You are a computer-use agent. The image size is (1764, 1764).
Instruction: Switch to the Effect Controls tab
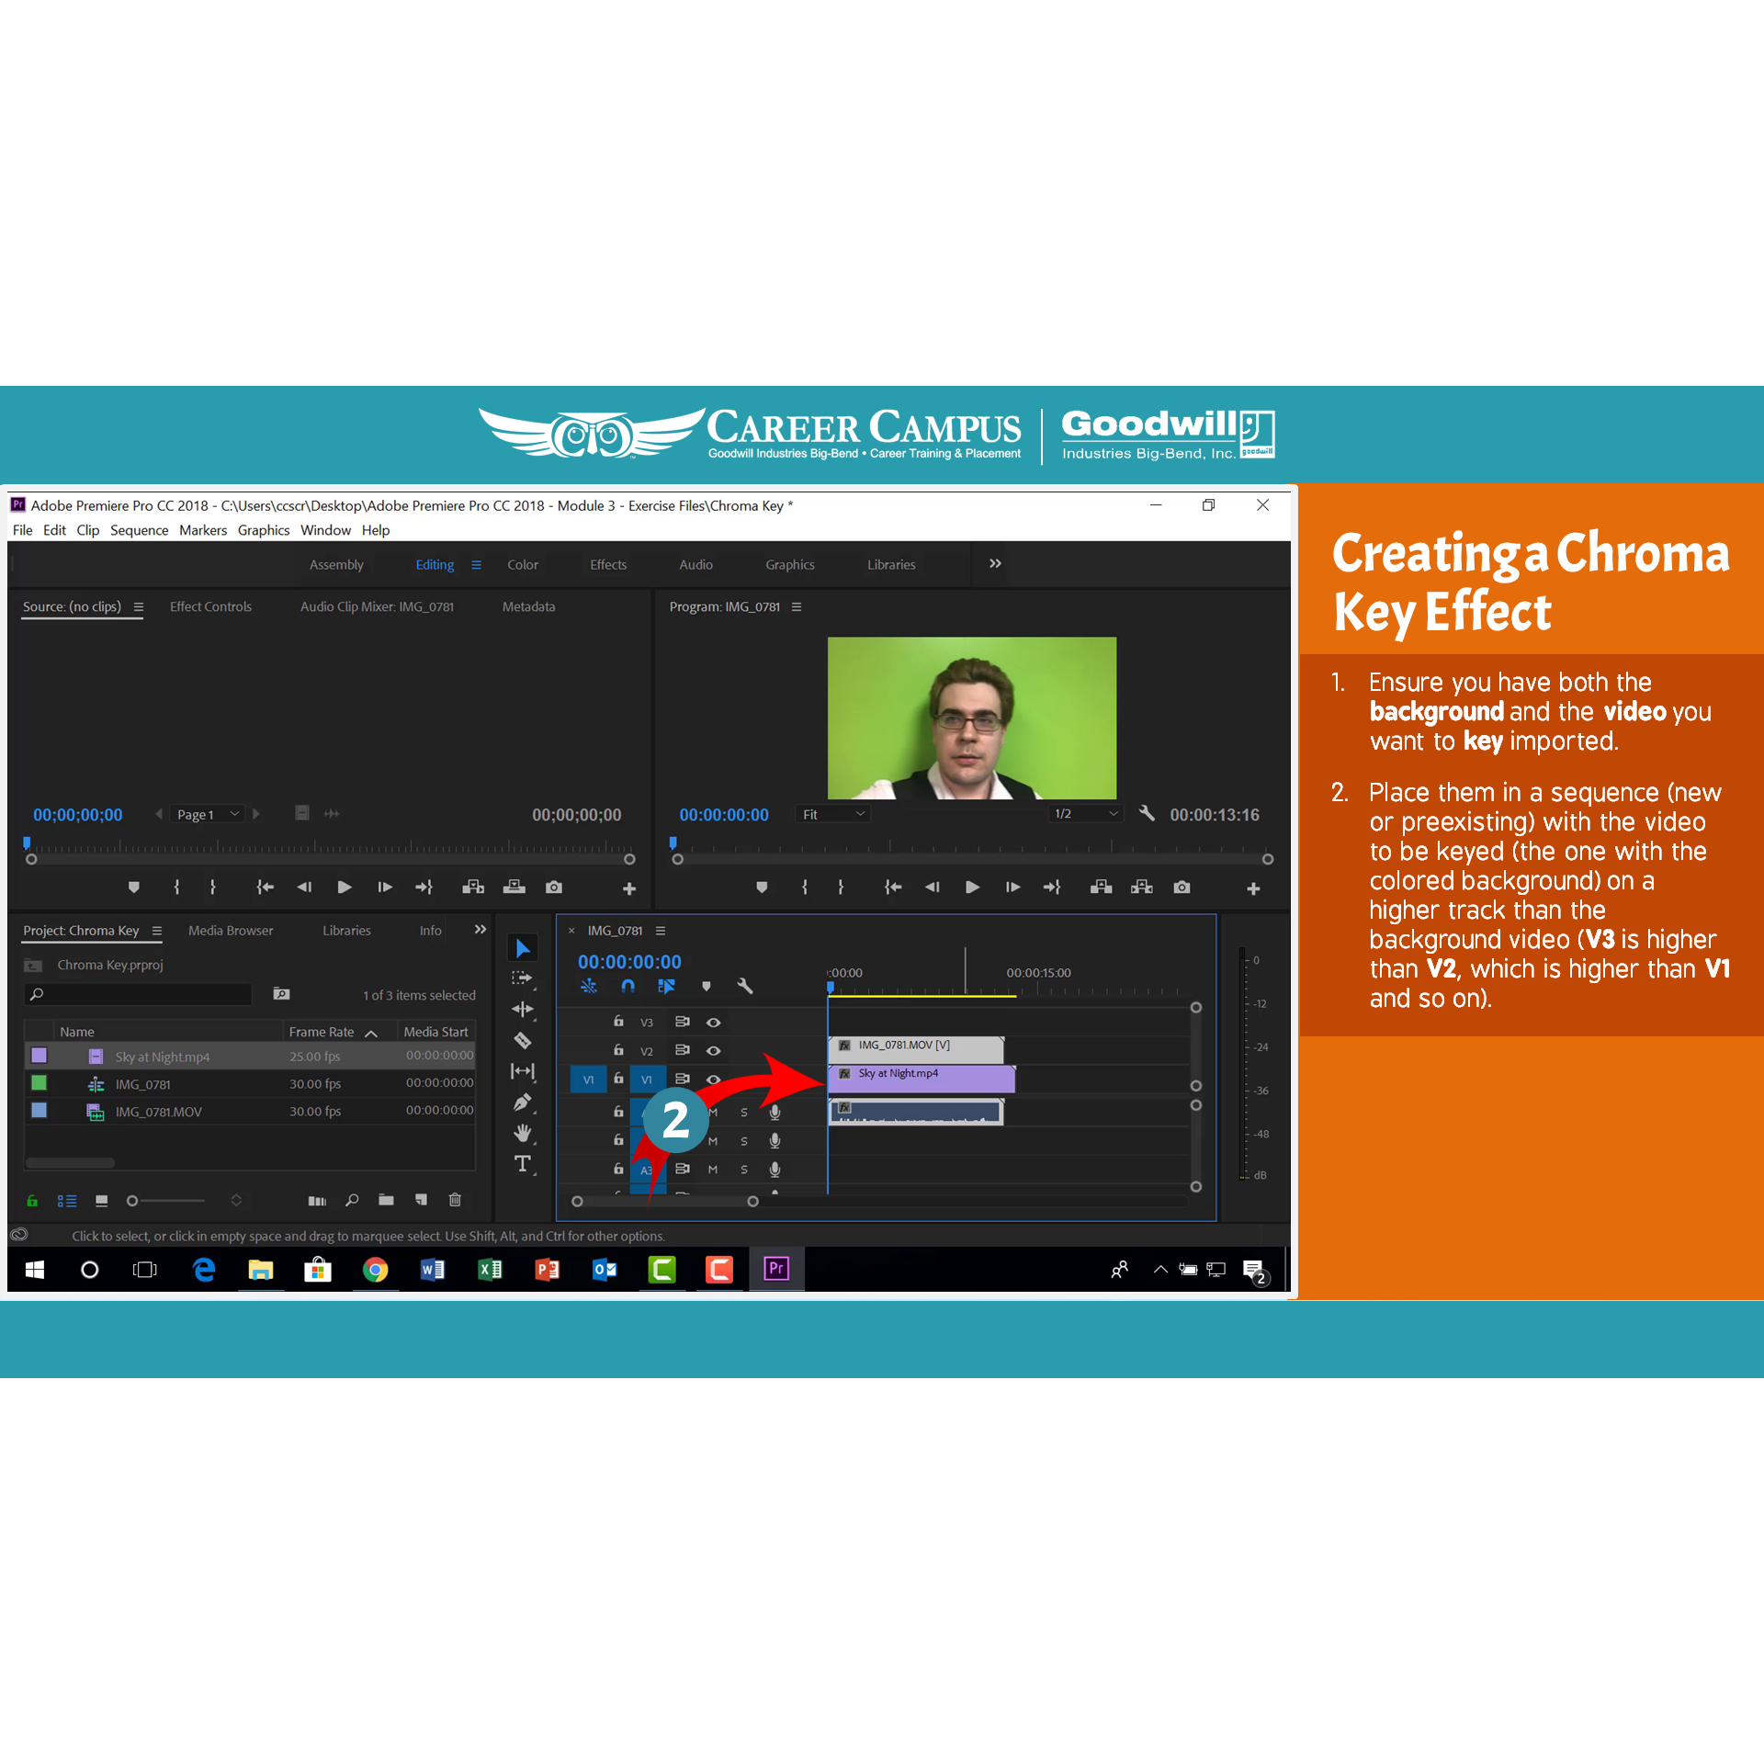click(x=210, y=606)
